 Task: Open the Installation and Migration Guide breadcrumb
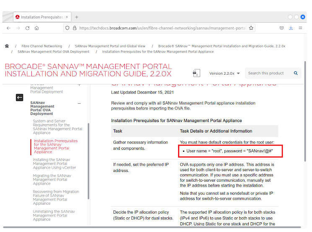pos(222,46)
